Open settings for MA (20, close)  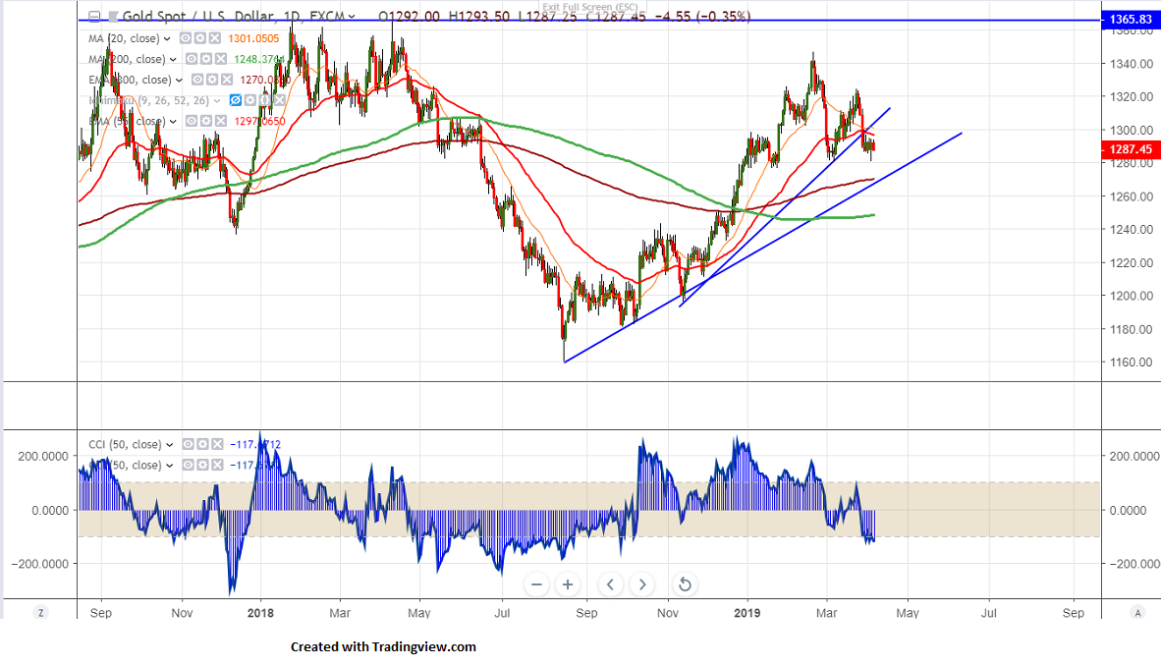coord(200,38)
